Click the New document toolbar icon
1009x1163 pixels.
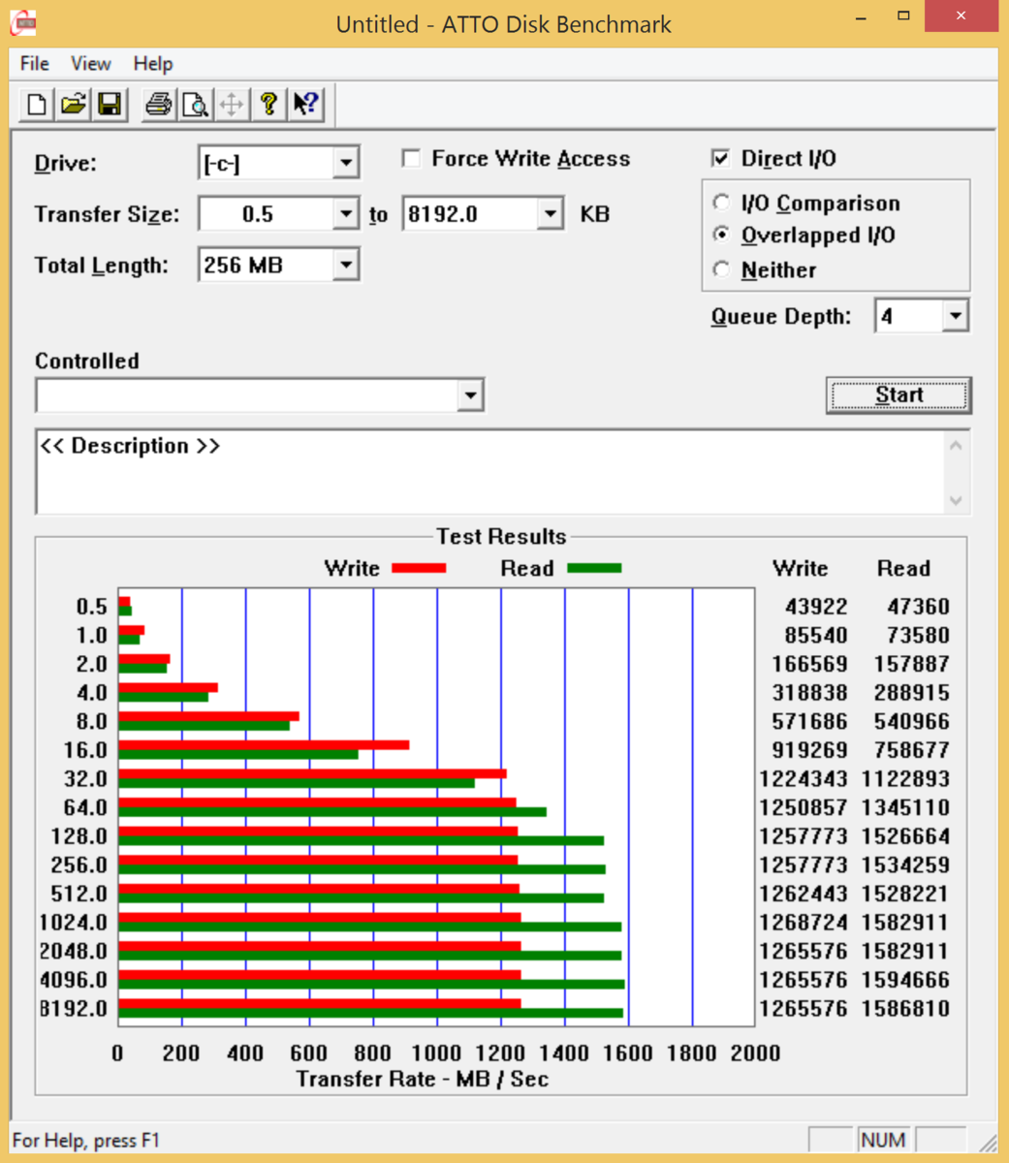coord(37,104)
